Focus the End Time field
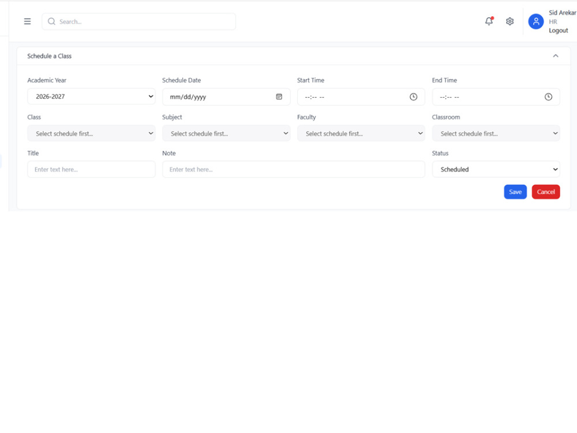The height and width of the screenshot is (433, 577). click(496, 96)
